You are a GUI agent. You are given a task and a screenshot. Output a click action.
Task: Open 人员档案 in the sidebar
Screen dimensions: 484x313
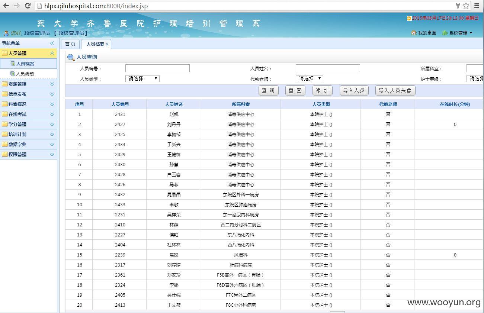[x=28, y=64]
